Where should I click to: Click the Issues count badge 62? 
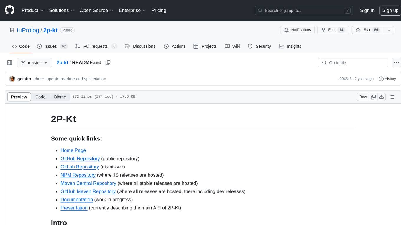point(63,46)
